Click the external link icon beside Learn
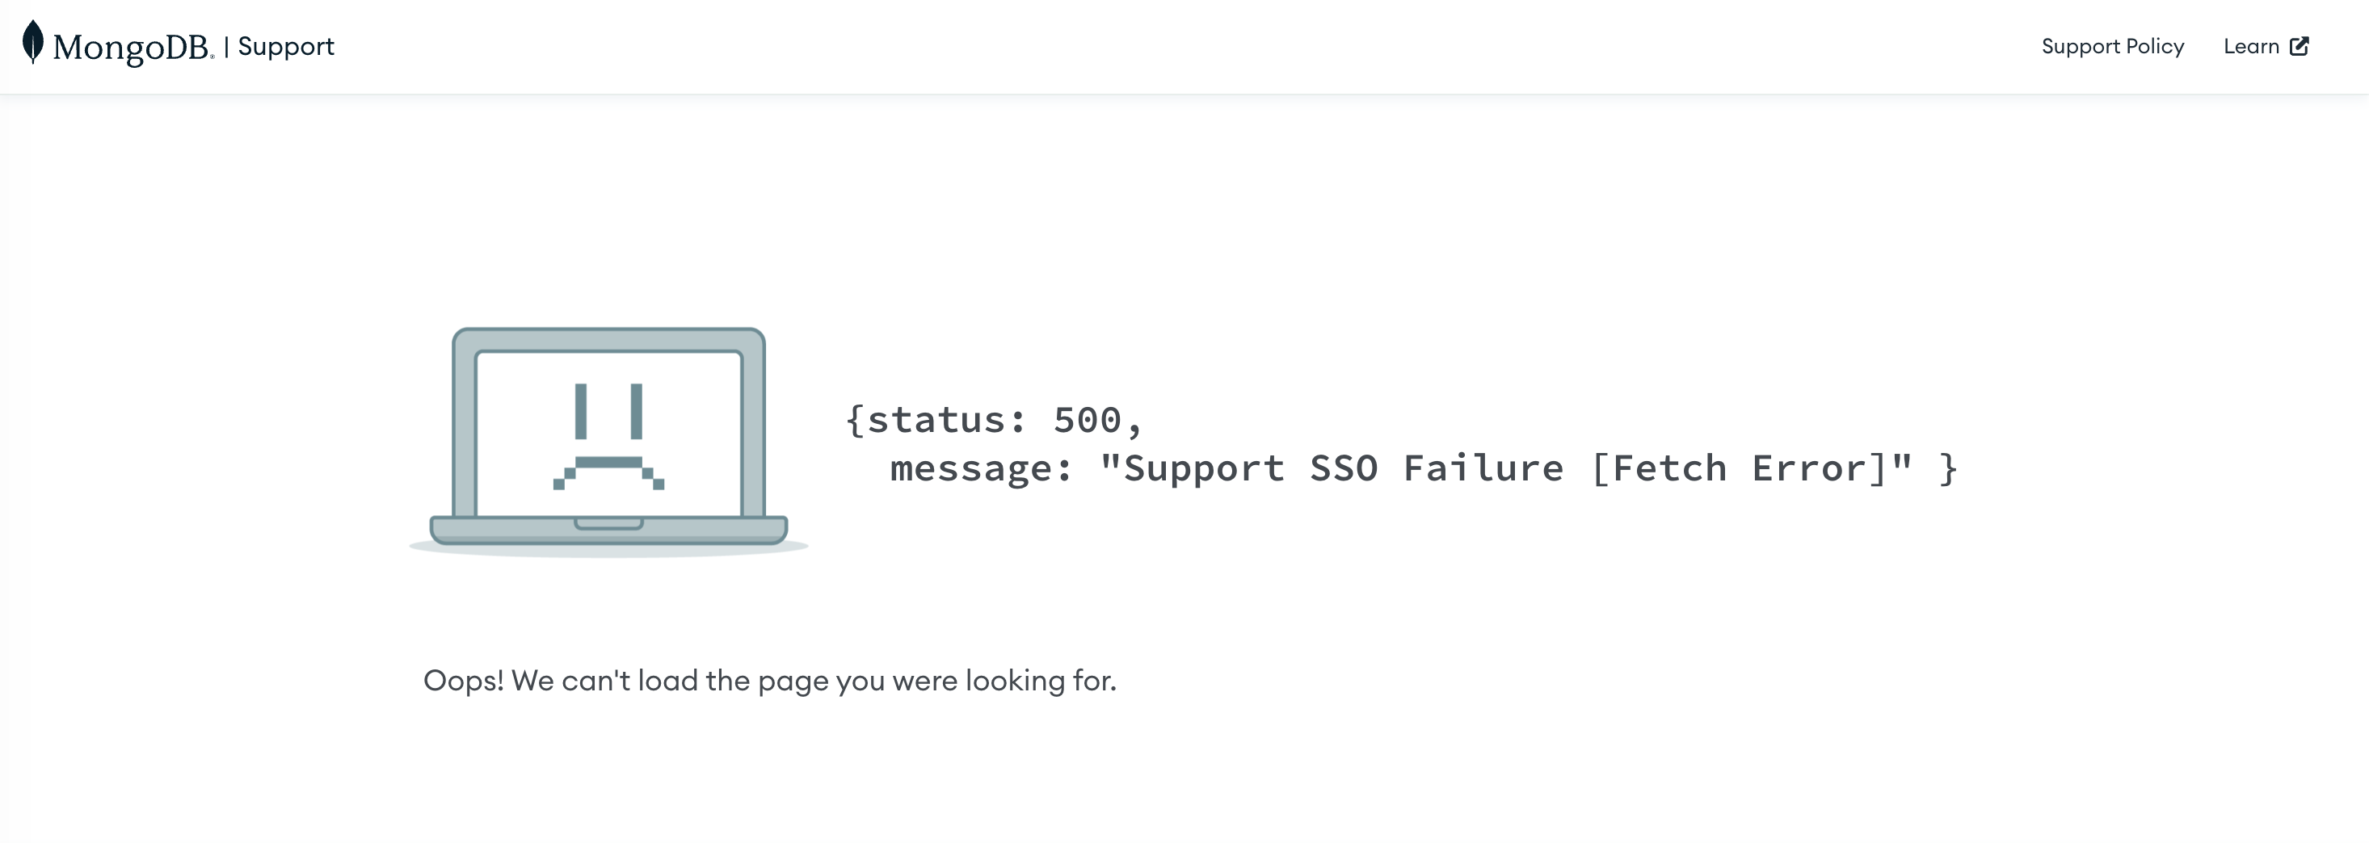This screenshot has height=843, width=2369. click(x=2299, y=46)
